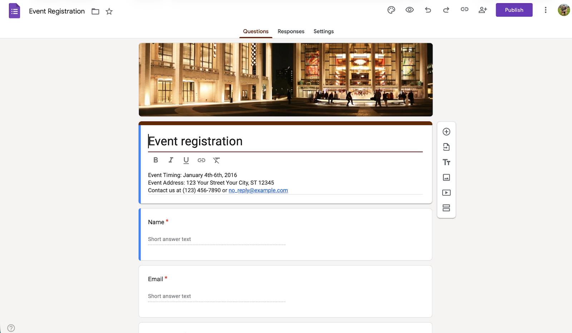Image resolution: width=572 pixels, height=333 pixels.
Task: Redo the last change
Action: [446, 10]
